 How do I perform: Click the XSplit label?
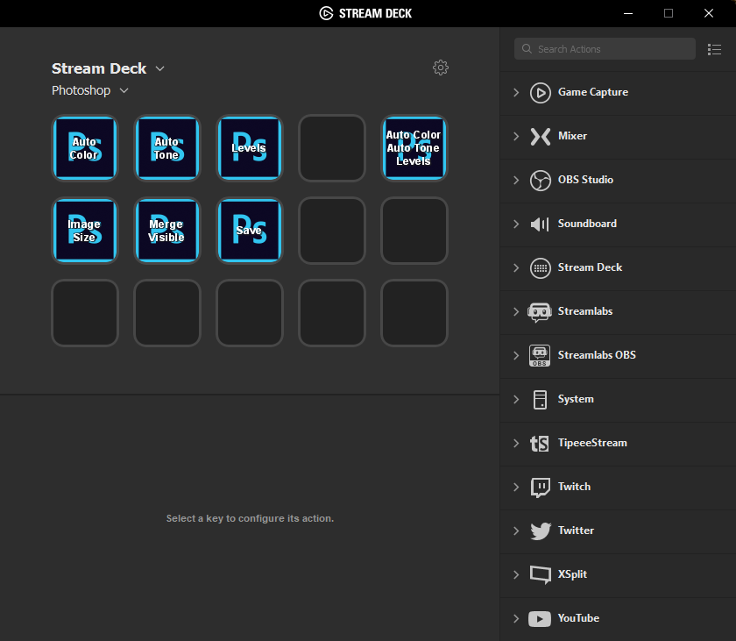[x=572, y=574]
